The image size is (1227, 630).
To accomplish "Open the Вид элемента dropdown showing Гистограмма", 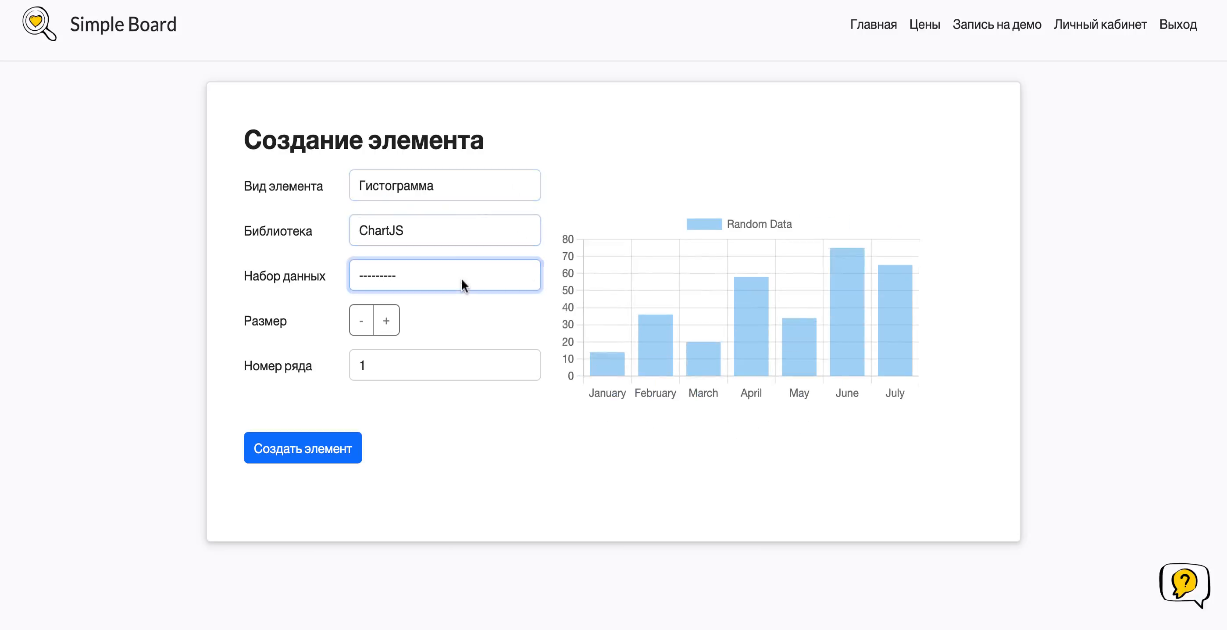I will tap(445, 186).
